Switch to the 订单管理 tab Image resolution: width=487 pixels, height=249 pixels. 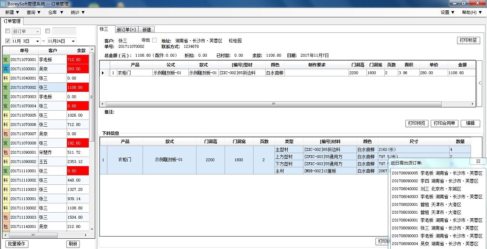pyautogui.click(x=12, y=21)
